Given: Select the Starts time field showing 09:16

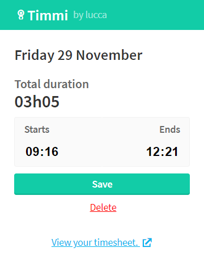Looking at the screenshot, I should [42, 151].
